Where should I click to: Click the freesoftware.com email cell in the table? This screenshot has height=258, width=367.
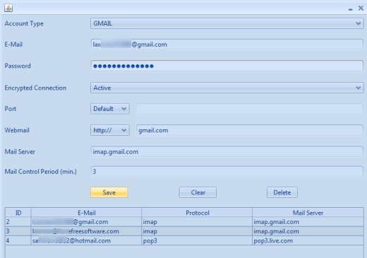click(x=86, y=231)
